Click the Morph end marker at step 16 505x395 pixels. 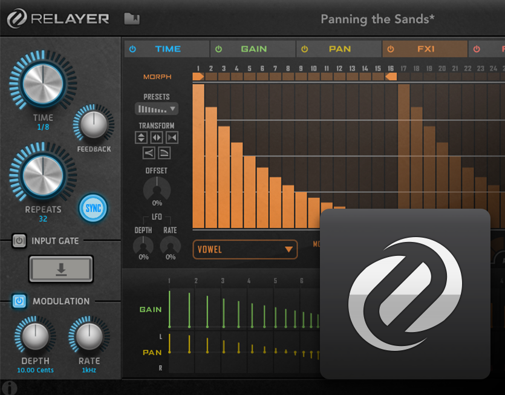point(391,77)
